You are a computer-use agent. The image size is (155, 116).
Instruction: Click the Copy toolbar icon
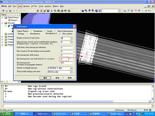pos(55,11)
